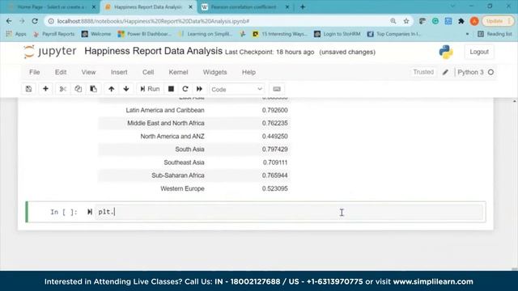518x291 pixels.
Task: Click the browser address bar URL
Action: (x=153, y=21)
